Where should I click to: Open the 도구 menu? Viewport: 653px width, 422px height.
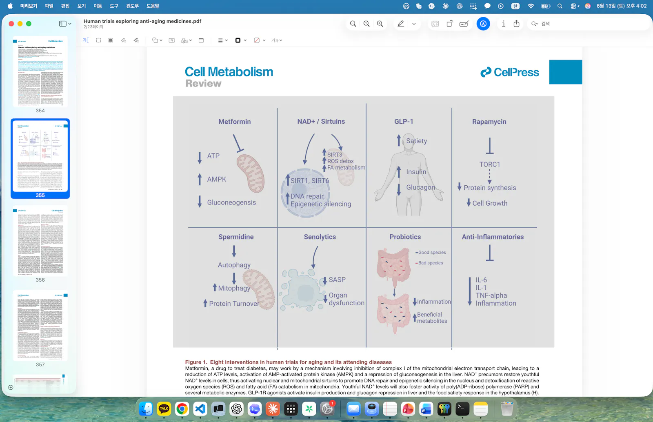click(114, 6)
